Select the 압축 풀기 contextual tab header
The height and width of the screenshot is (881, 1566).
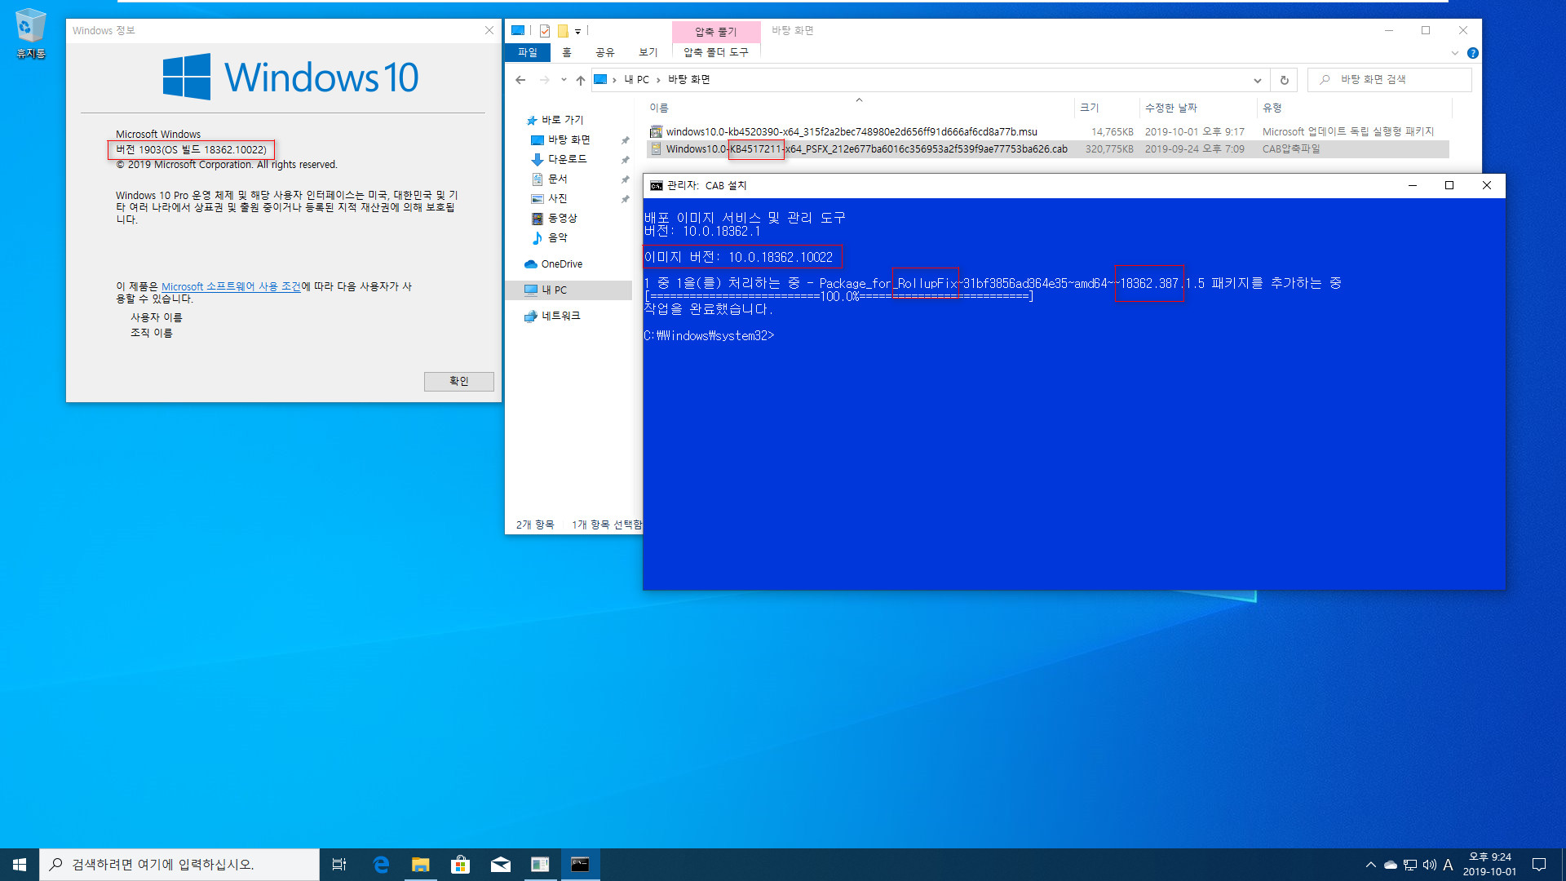(715, 32)
